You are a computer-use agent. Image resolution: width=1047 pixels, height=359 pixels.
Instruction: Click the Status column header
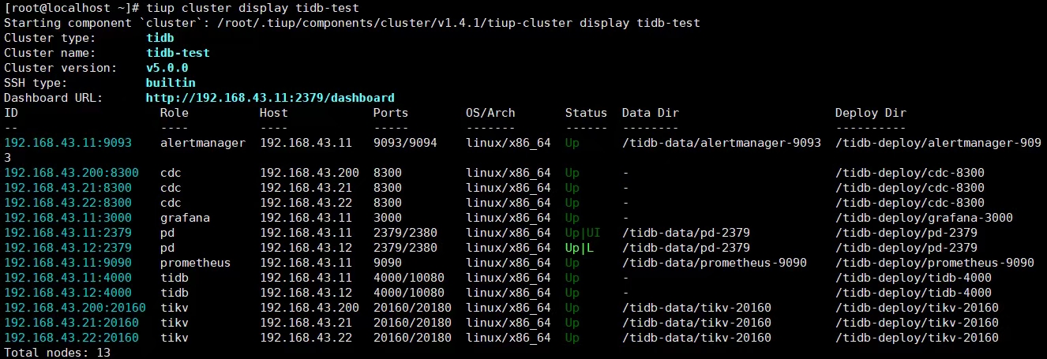[x=587, y=113]
